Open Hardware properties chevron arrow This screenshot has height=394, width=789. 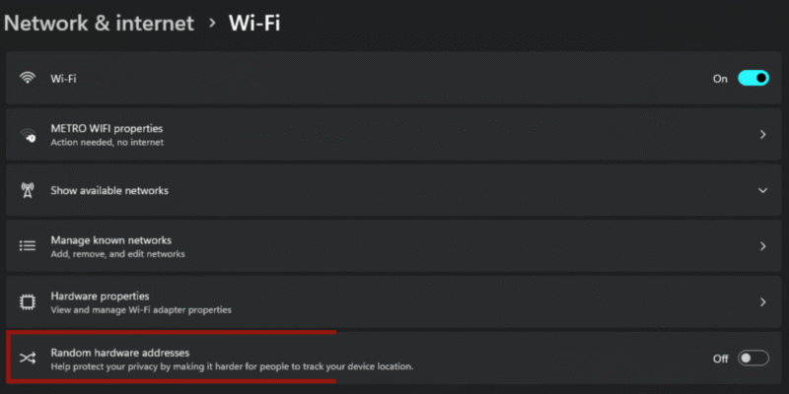click(762, 301)
